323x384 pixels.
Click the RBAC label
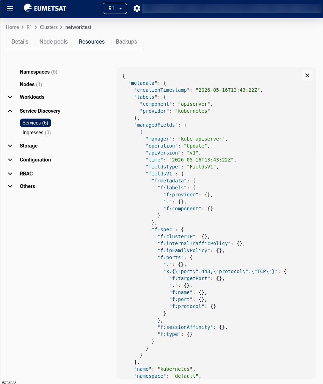(26, 174)
